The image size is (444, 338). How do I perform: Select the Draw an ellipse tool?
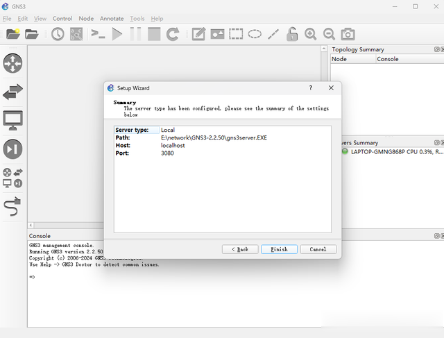click(255, 34)
